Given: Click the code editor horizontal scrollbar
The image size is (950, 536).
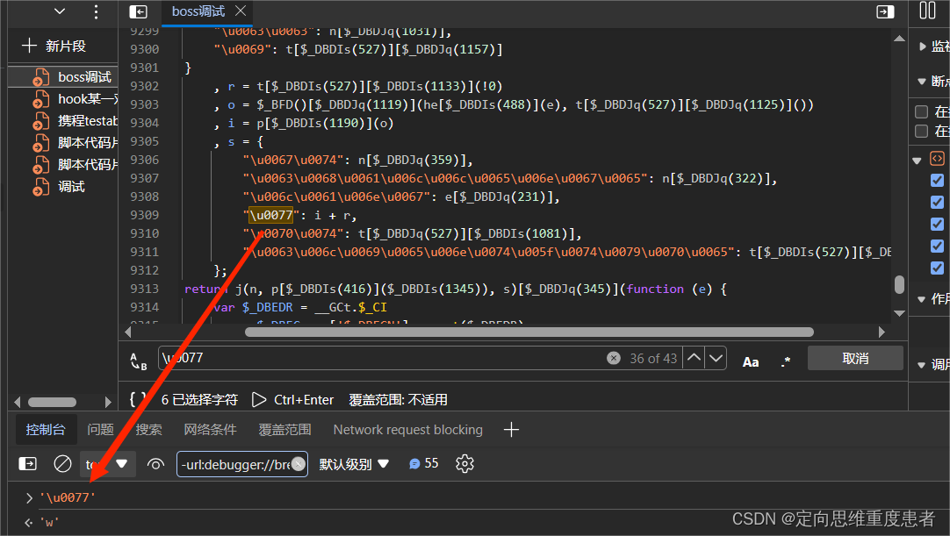Looking at the screenshot, I should pos(529,332).
